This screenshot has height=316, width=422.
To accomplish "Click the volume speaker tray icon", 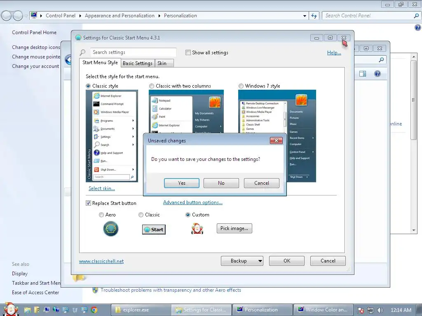I will (x=380, y=310).
